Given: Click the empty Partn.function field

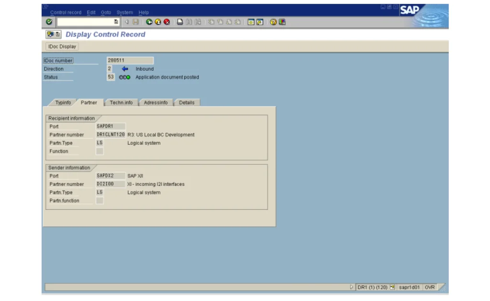Looking at the screenshot, I should (x=100, y=201).
